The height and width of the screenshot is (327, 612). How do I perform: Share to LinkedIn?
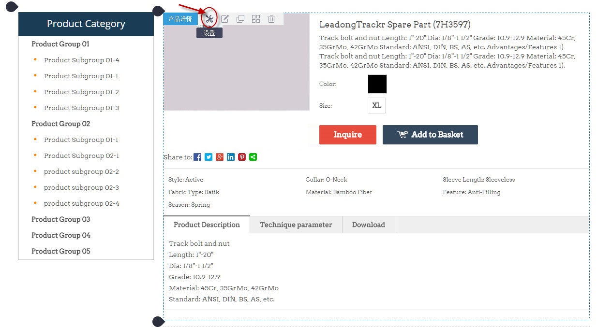click(231, 157)
